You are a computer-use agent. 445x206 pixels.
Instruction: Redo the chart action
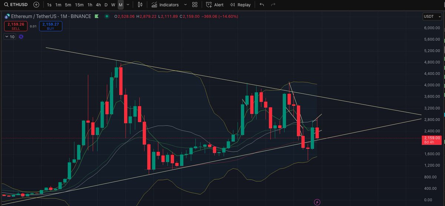pos(273,5)
